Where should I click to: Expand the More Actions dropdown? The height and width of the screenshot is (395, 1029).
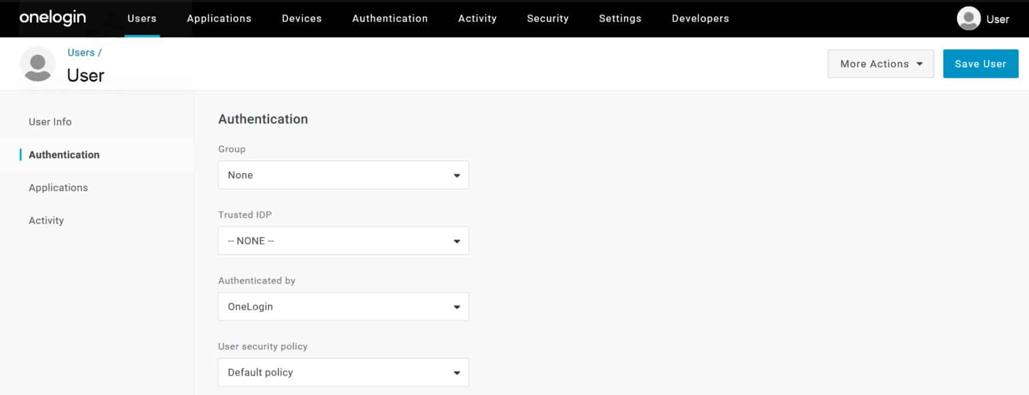point(880,64)
